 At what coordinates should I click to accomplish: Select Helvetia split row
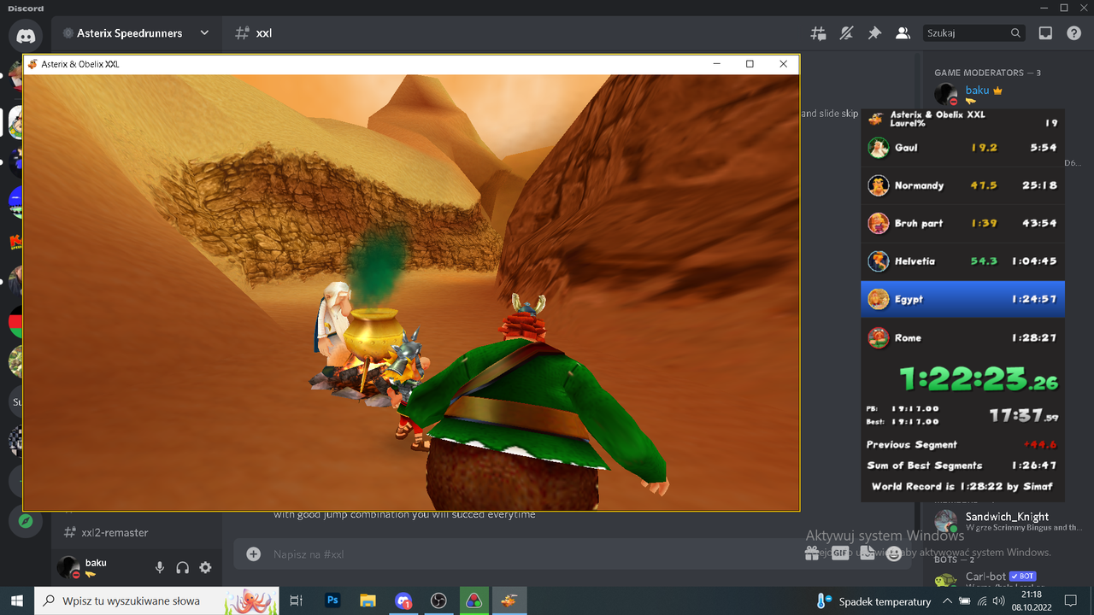963,261
